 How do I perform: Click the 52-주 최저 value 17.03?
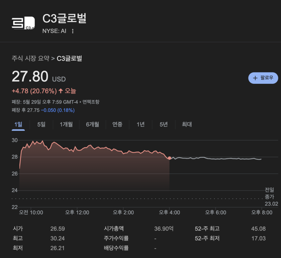(x=258, y=239)
